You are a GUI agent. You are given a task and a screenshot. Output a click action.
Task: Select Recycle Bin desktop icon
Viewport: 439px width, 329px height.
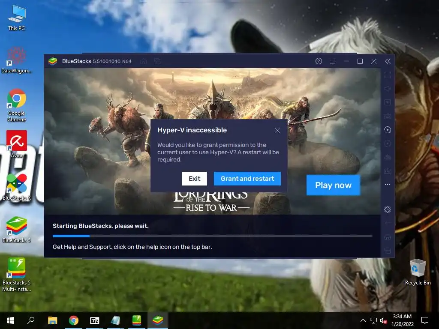[418, 272]
